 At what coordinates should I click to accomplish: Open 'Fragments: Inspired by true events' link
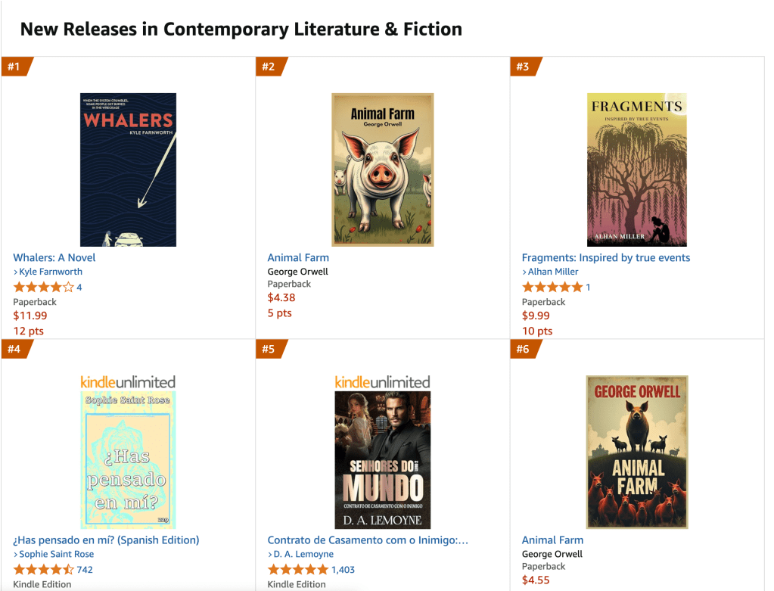click(x=605, y=257)
